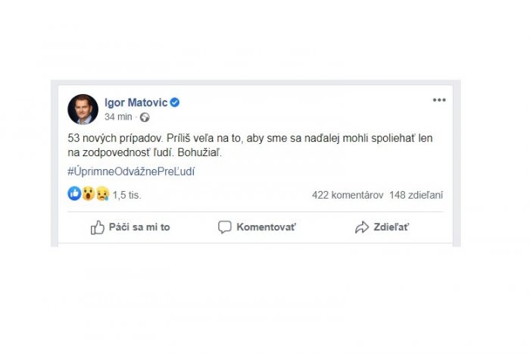The width and height of the screenshot is (530, 354).
Task: Show who reacted via "1,5 tis." count
Action: (x=126, y=195)
